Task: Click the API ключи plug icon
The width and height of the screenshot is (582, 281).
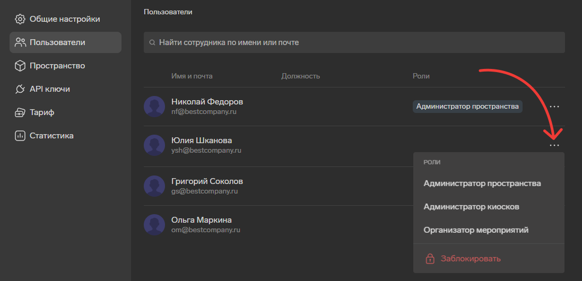Action: click(20, 89)
